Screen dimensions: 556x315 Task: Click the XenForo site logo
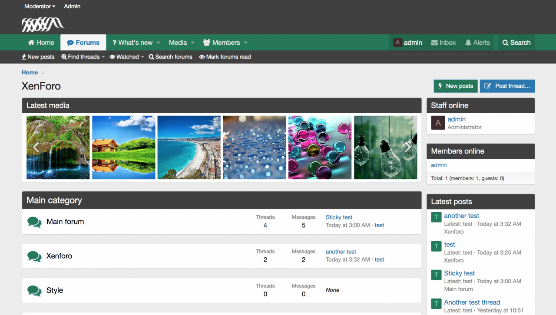point(43,24)
